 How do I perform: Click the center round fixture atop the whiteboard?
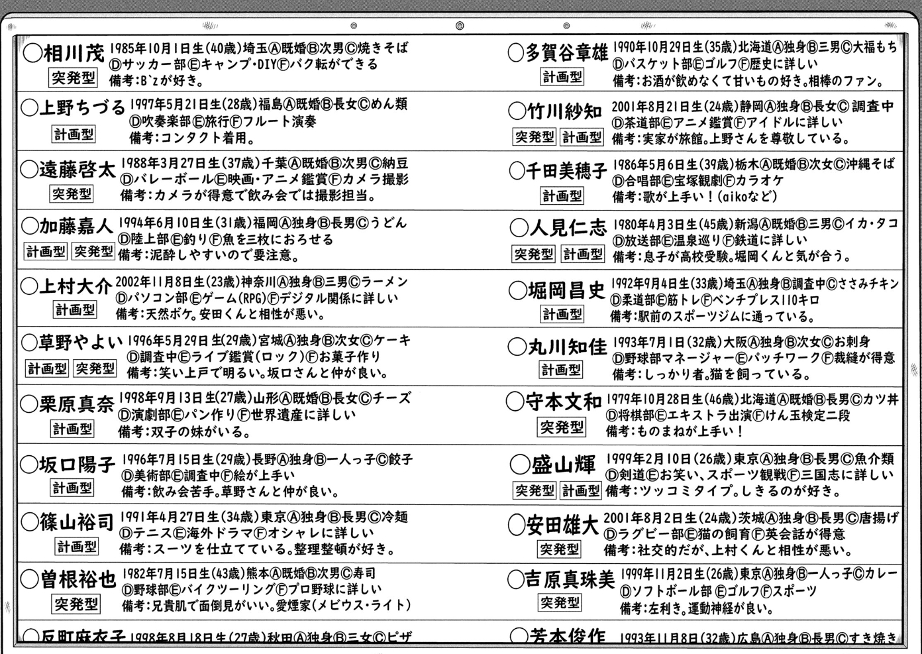coord(460,26)
